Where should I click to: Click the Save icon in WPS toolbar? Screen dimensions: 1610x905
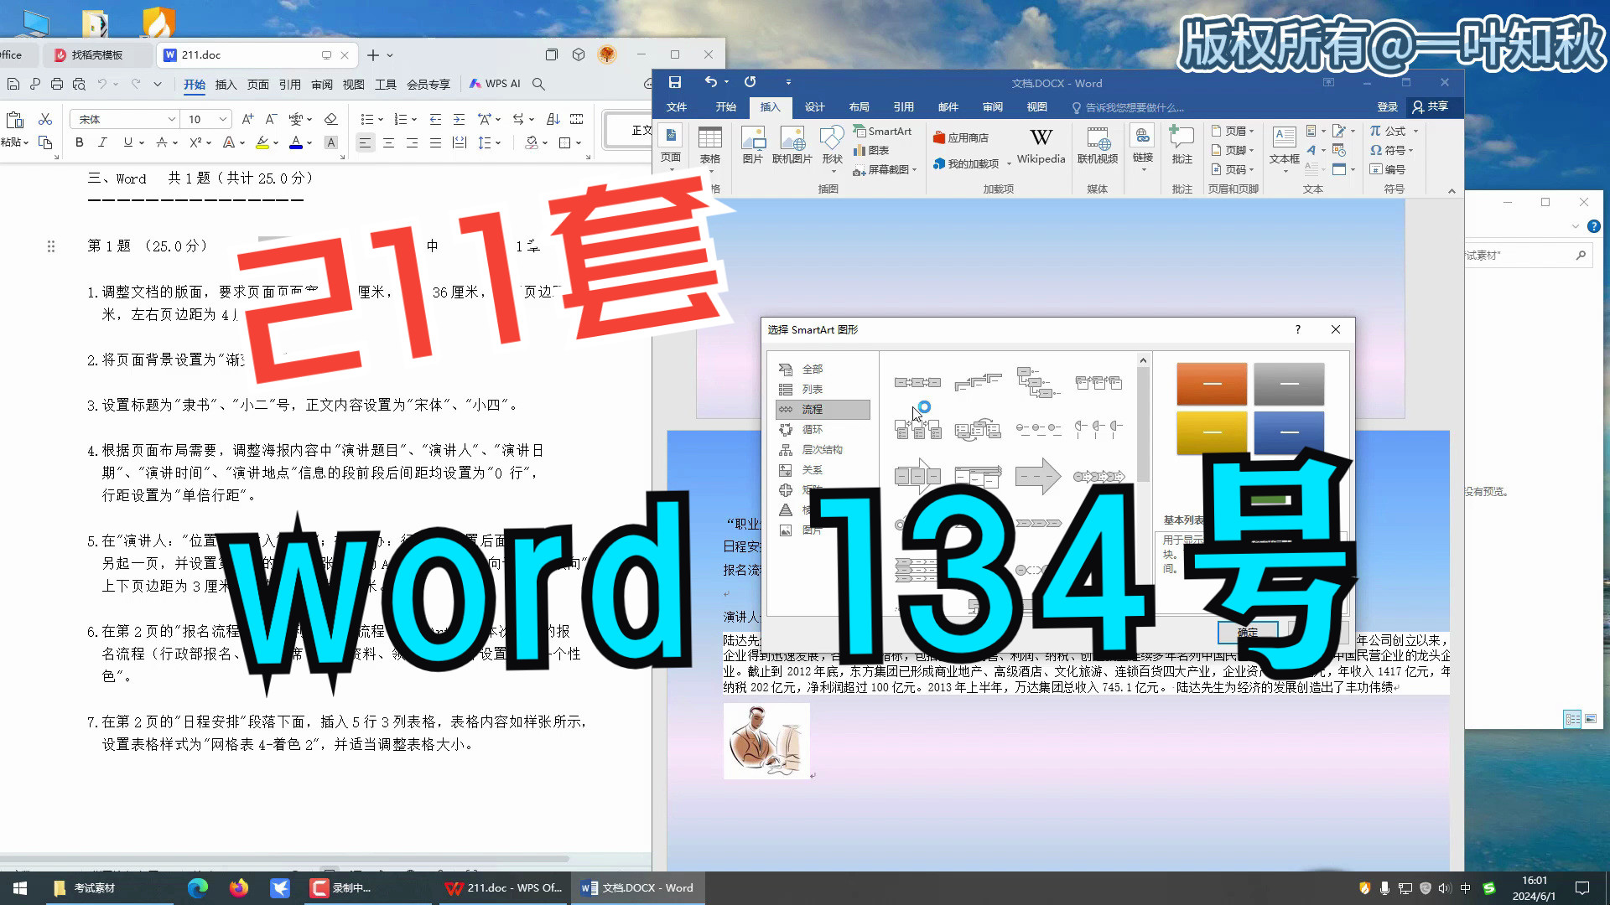pyautogui.click(x=13, y=84)
